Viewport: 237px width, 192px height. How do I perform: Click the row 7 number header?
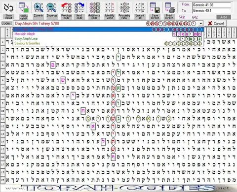pyautogui.click(x=2, y=88)
